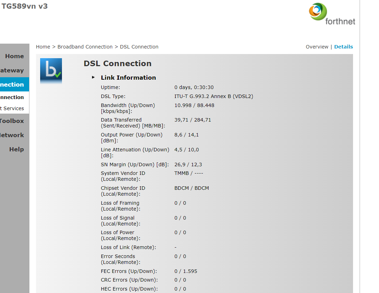Image resolution: width=379 pixels, height=293 pixels.
Task: Open the DSL Connection sidebar sub-item
Action: click(x=12, y=97)
